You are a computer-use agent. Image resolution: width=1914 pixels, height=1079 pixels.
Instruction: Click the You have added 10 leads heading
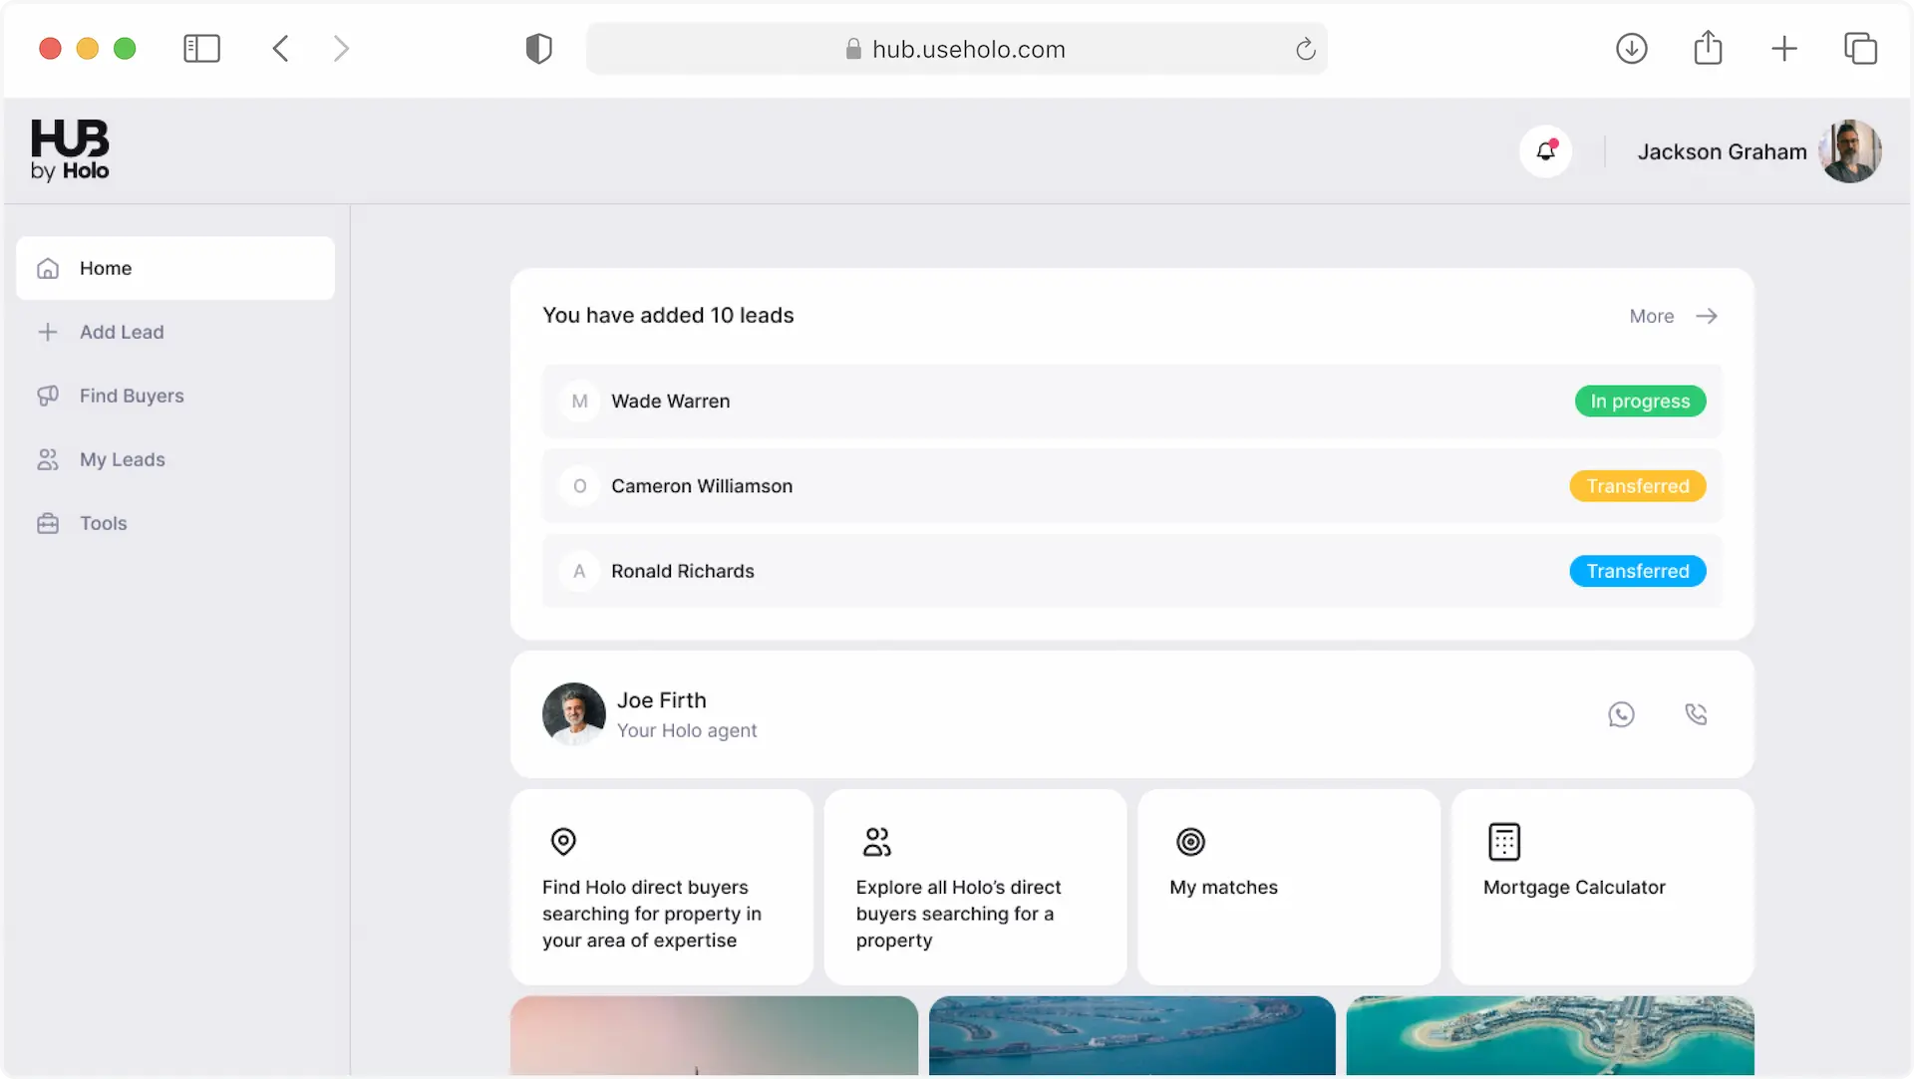pyautogui.click(x=668, y=315)
